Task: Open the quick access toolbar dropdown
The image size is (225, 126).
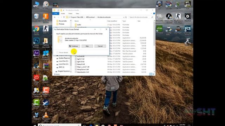Action: coord(63,10)
